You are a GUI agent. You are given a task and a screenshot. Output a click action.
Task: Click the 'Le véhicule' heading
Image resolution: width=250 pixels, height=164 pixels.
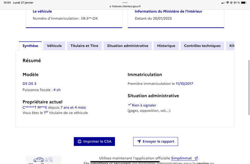click(42, 12)
